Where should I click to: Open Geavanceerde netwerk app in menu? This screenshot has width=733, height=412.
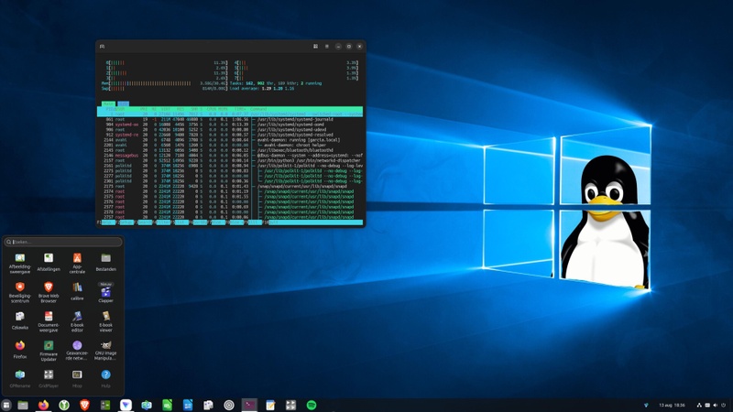77,351
